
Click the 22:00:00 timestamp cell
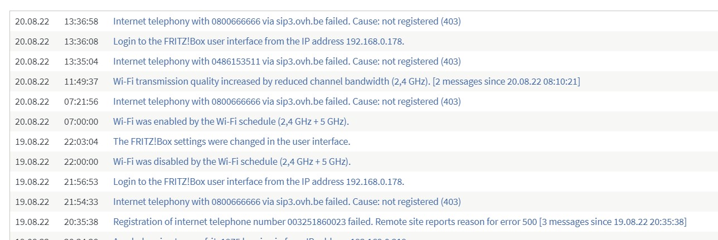click(x=81, y=161)
